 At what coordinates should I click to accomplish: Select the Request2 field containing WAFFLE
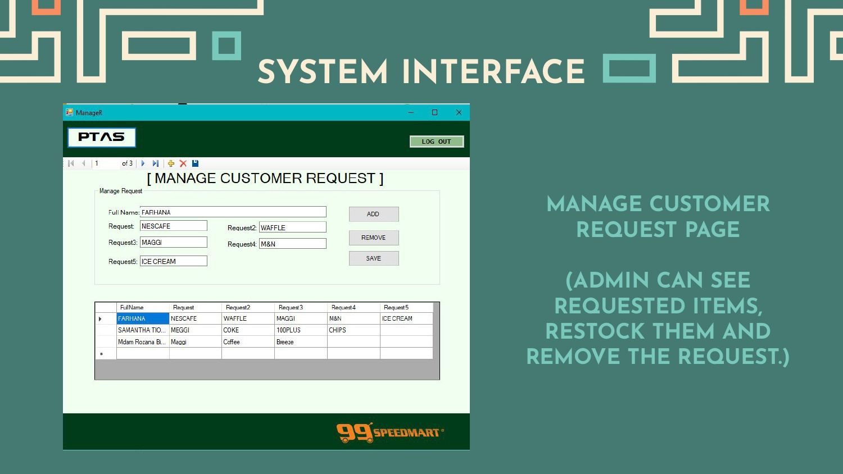292,227
